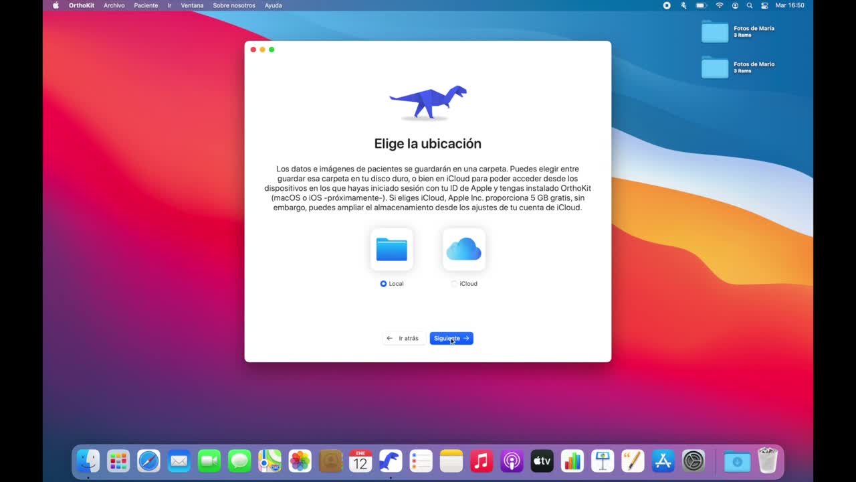Open the Ventana menu

pos(192,5)
